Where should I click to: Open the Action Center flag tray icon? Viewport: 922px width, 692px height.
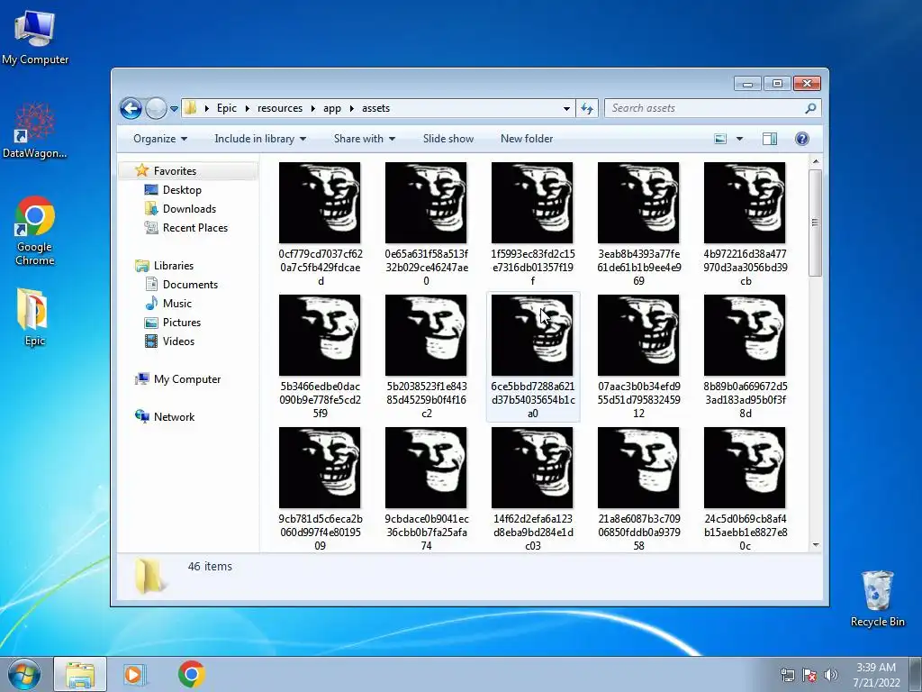tap(809, 675)
